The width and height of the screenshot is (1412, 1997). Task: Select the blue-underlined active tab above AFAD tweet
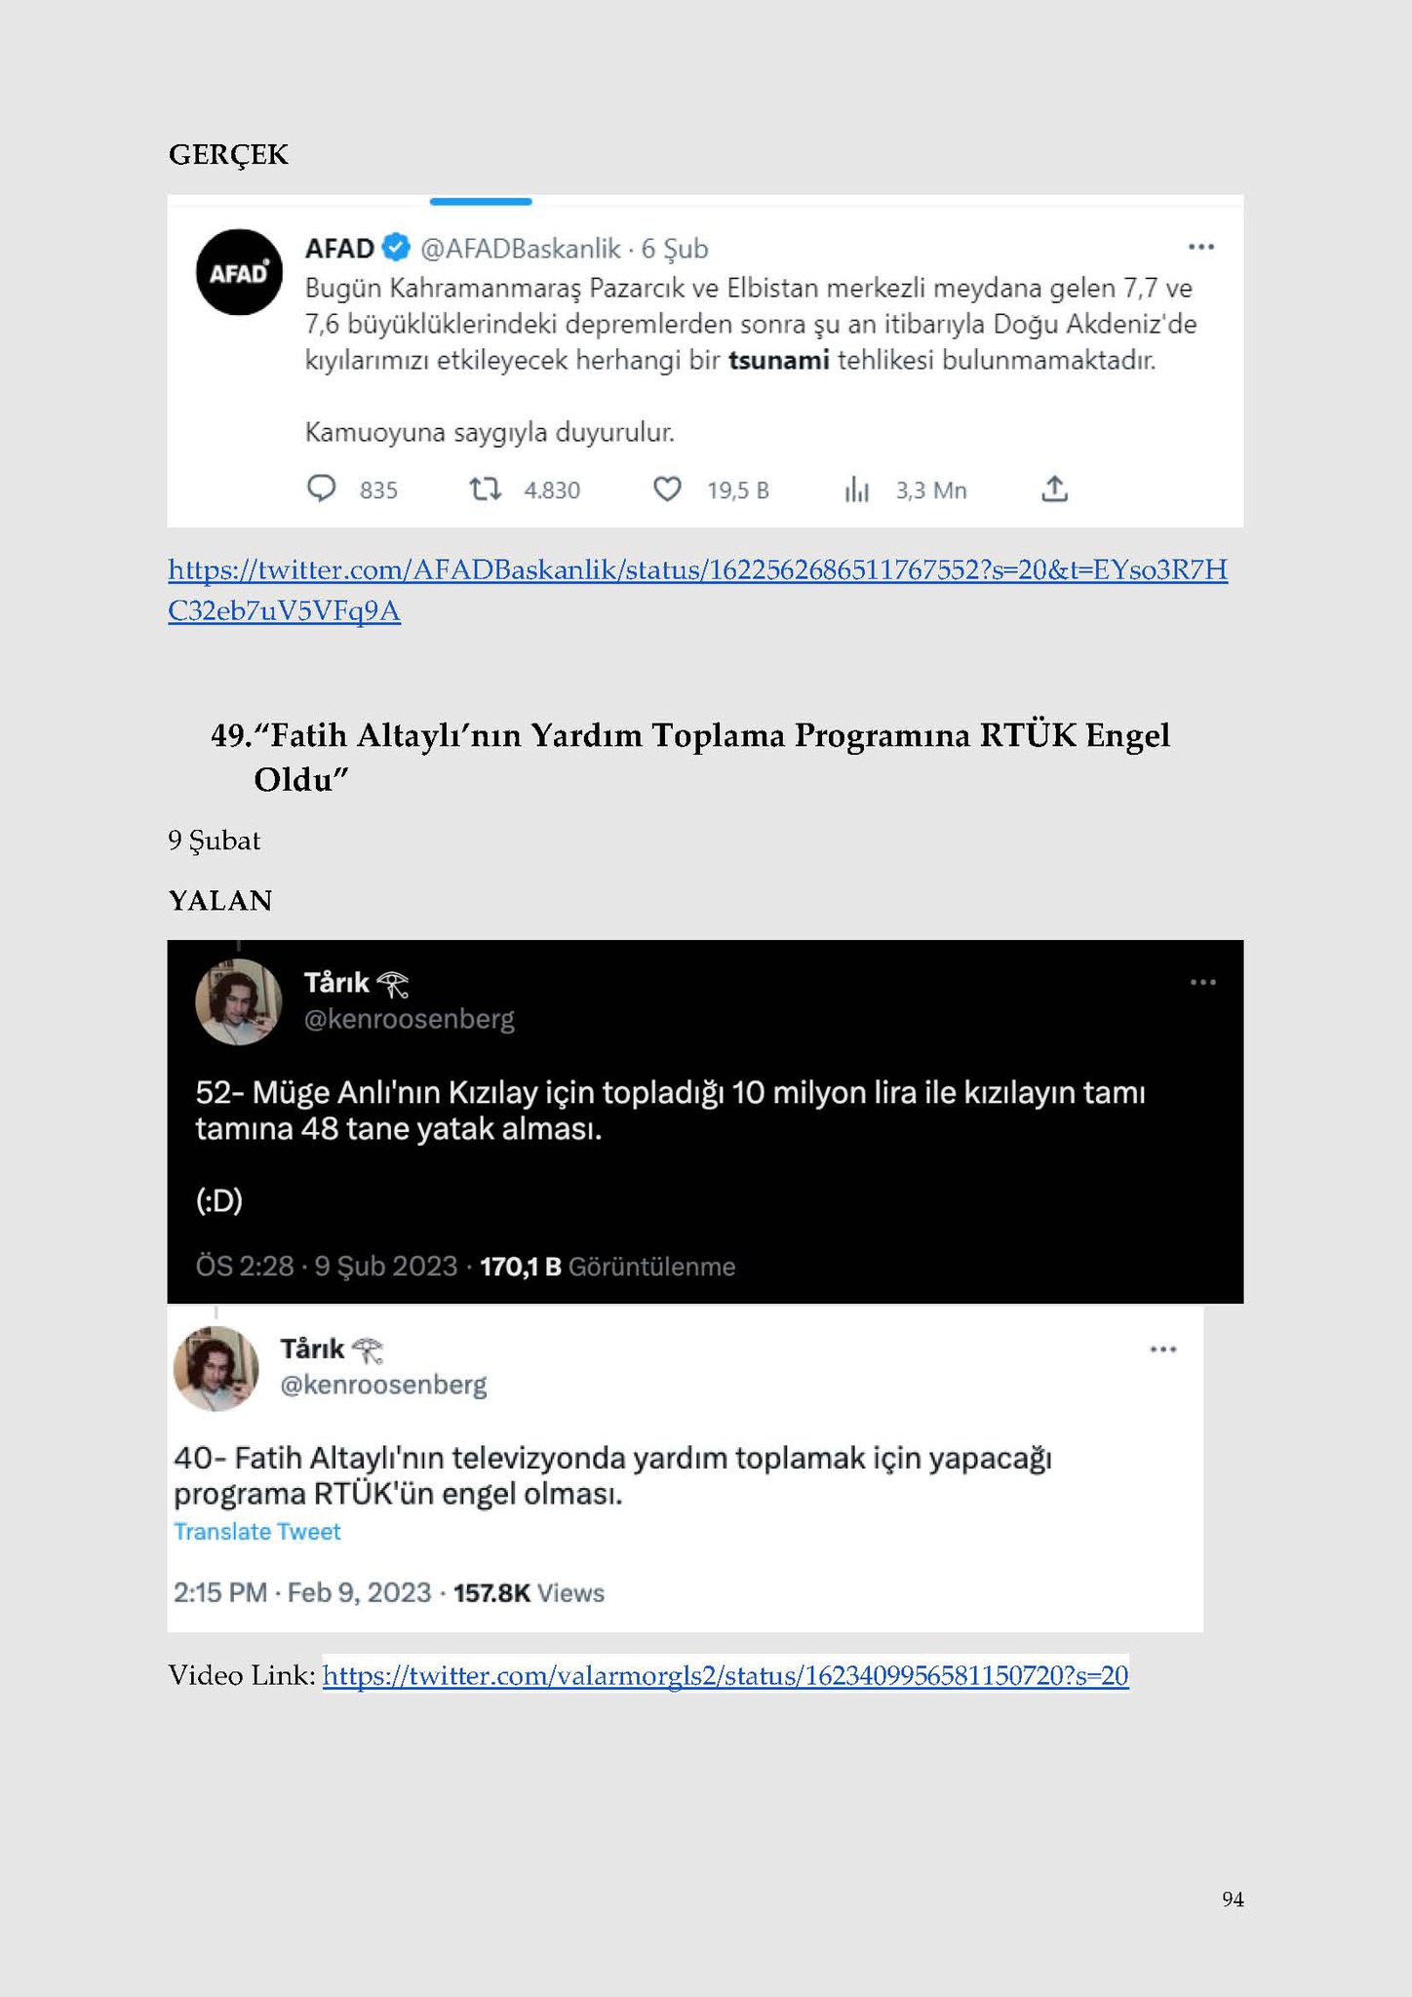point(481,202)
